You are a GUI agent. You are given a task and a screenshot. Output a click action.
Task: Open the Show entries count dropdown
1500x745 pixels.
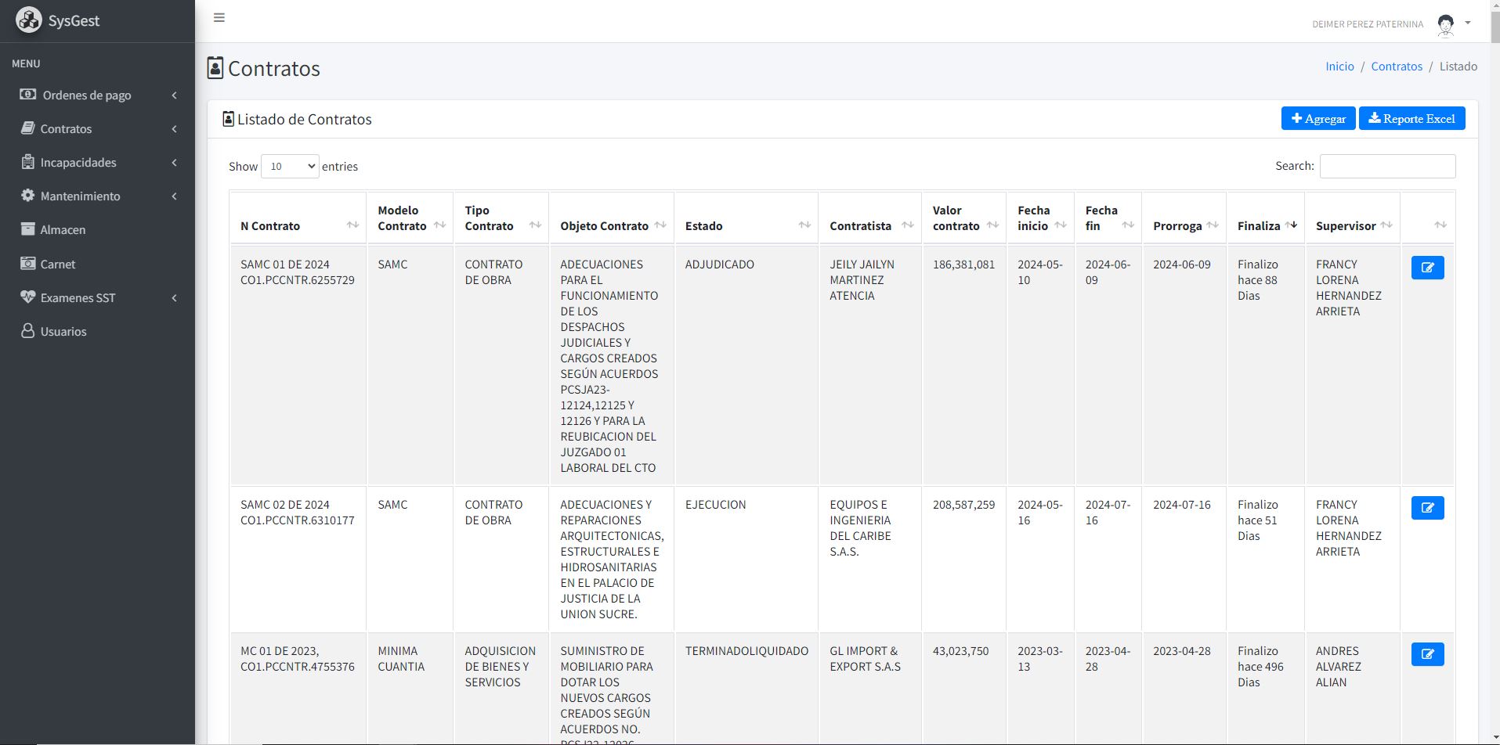pyautogui.click(x=290, y=167)
